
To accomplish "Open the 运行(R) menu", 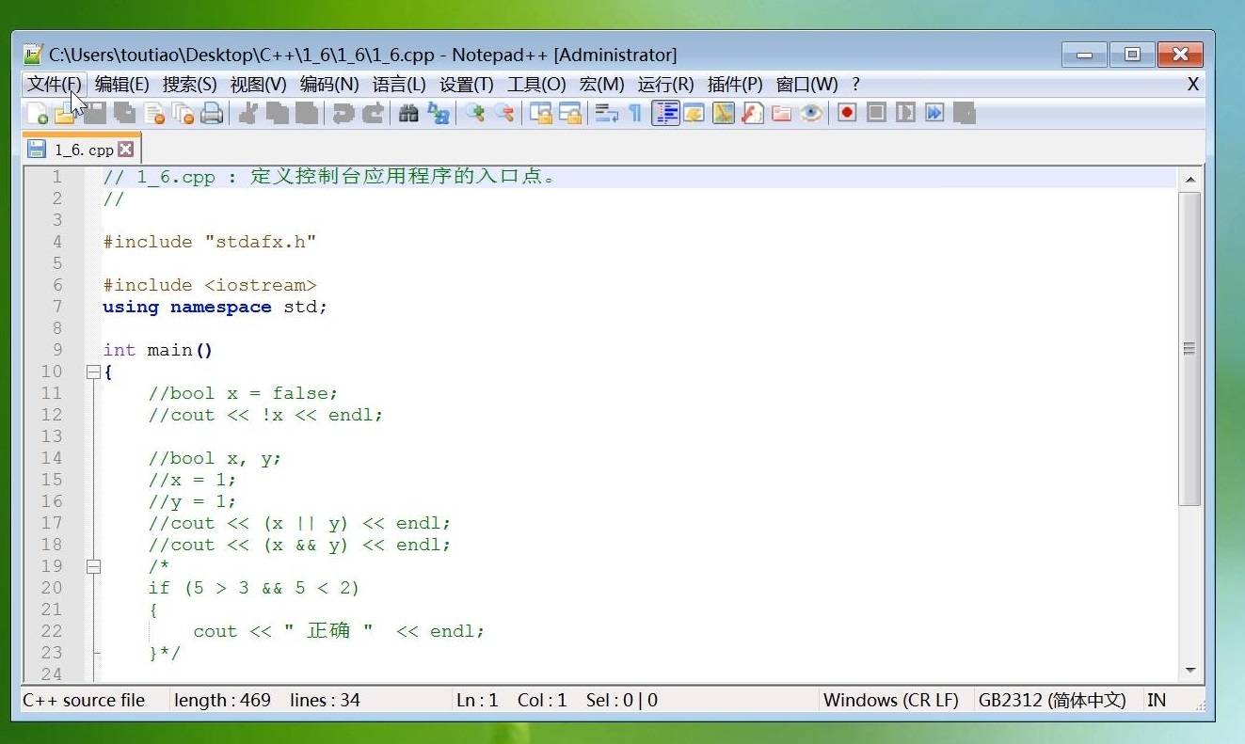I will (x=667, y=84).
